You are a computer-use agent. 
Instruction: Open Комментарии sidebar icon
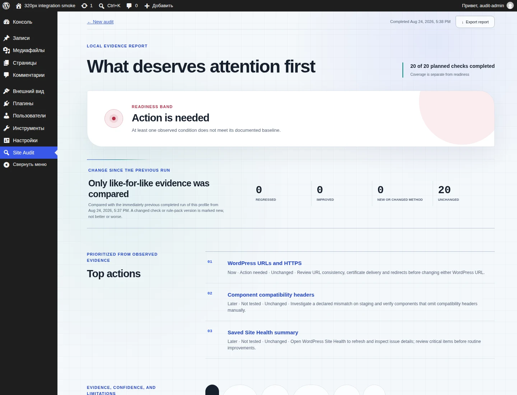[6, 75]
